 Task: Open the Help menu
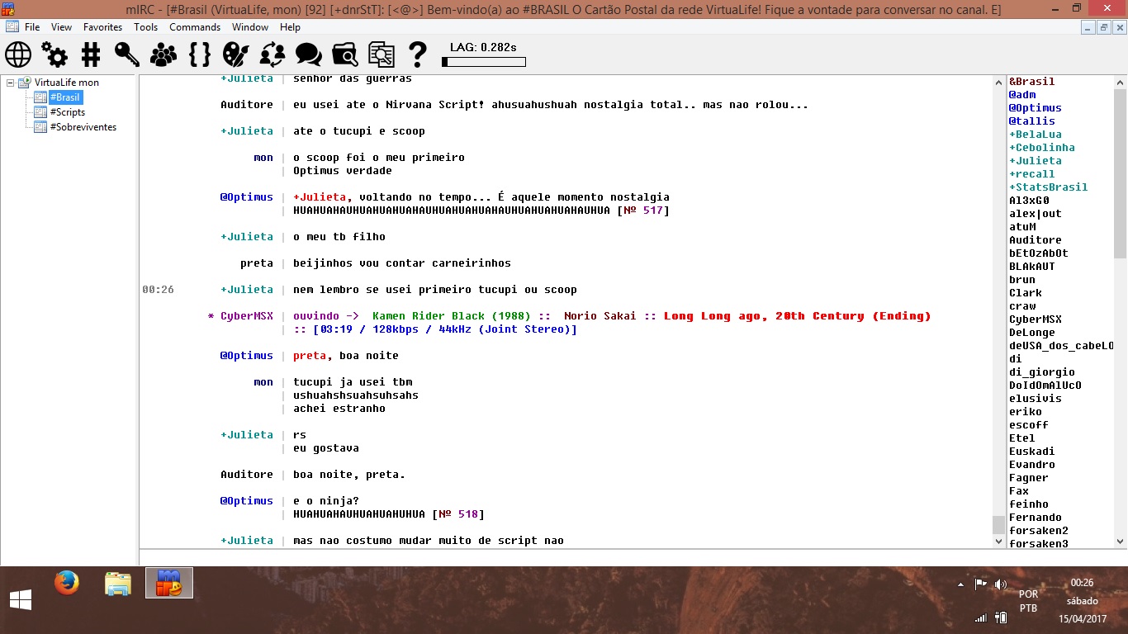coord(290,27)
